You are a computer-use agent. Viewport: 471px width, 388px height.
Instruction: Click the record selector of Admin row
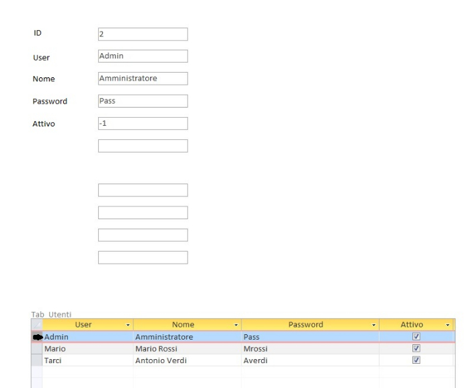[37, 337]
